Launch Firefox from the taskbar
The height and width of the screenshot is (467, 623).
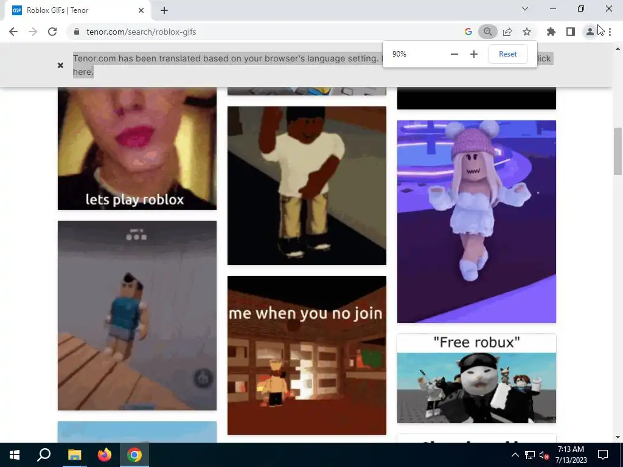[x=105, y=455]
